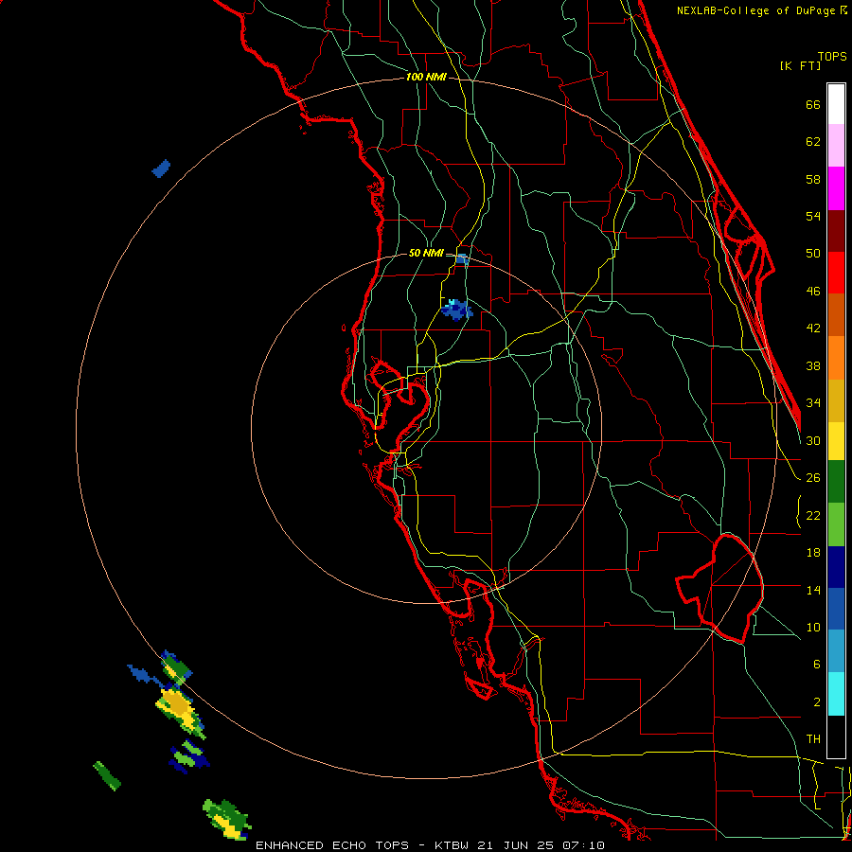Click the gold legend swatch
The width and height of the screenshot is (852, 852).
pos(836,400)
